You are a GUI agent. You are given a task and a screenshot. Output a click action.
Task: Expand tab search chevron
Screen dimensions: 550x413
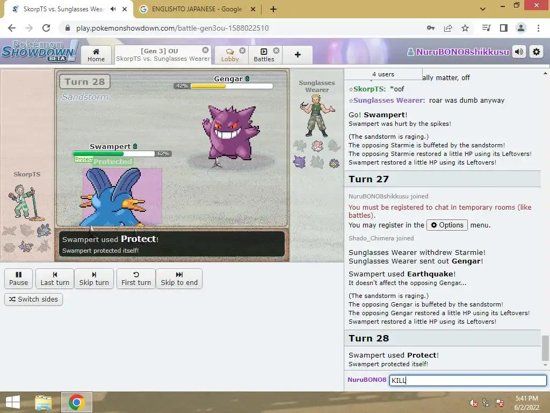[x=483, y=9]
